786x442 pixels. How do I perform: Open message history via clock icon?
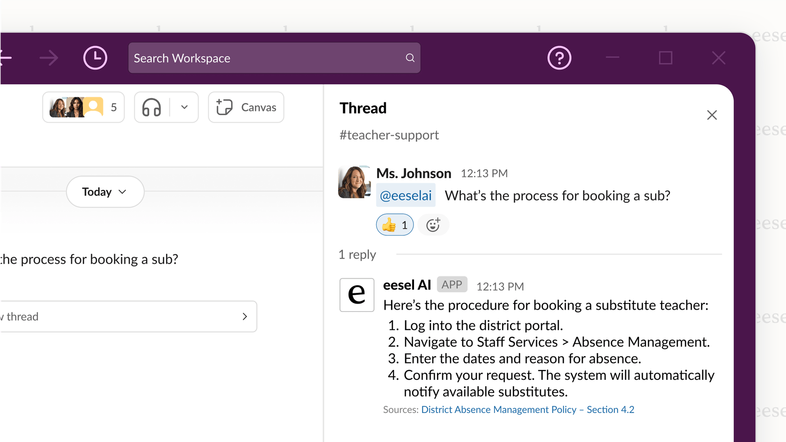pyautogui.click(x=95, y=58)
